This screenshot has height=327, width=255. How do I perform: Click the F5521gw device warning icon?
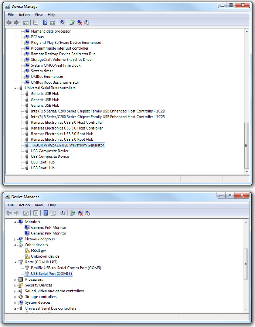(27, 251)
